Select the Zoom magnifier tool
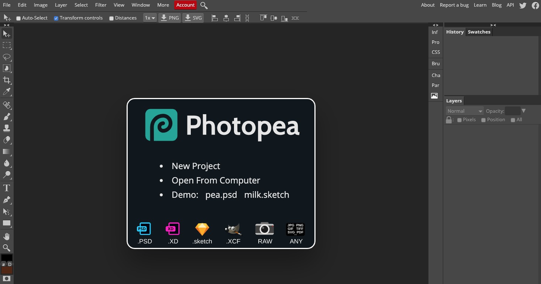This screenshot has width=541, height=284. [x=7, y=248]
